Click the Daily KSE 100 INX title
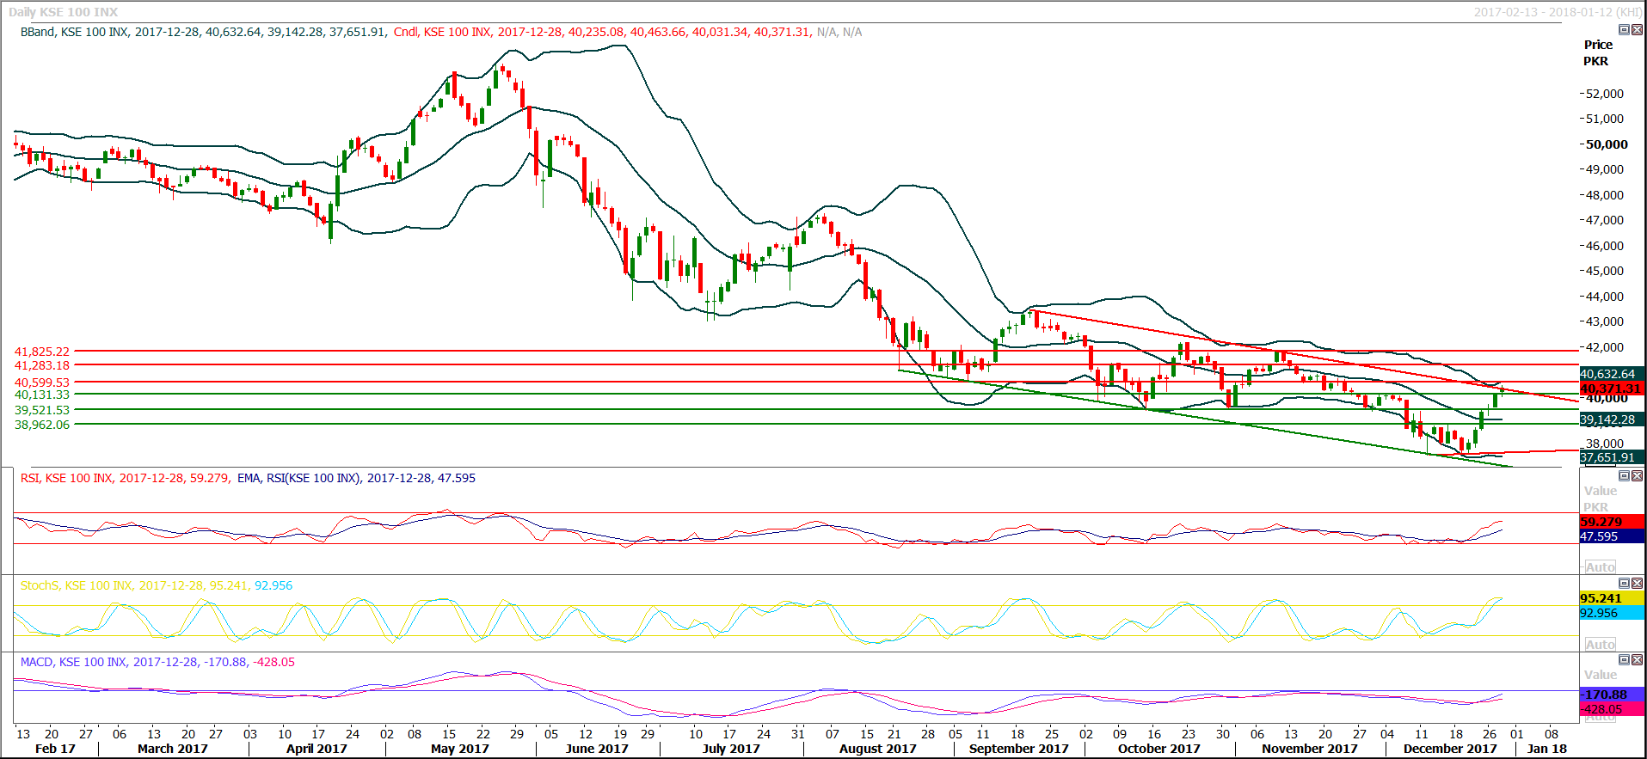This screenshot has height=759, width=1647. click(64, 12)
